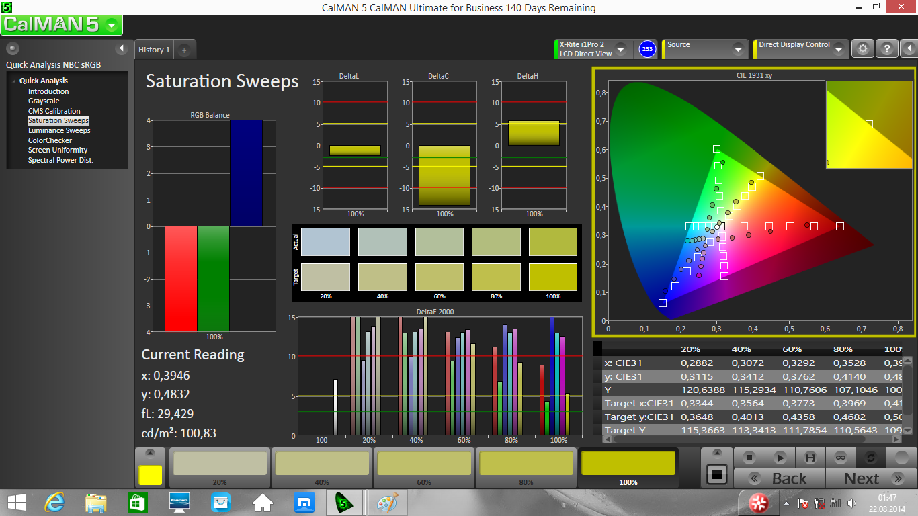Switch to the History 1 tab

(154, 50)
